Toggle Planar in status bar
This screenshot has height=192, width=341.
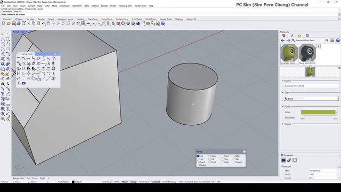pos(125,182)
